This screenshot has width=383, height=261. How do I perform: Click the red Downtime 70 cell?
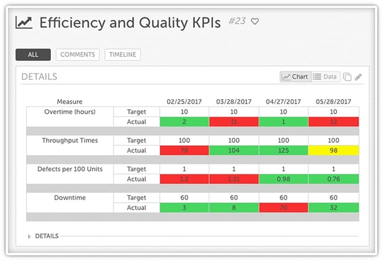(x=283, y=208)
